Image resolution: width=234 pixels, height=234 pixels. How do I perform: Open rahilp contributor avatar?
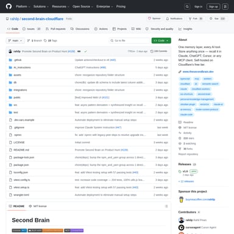181,220
